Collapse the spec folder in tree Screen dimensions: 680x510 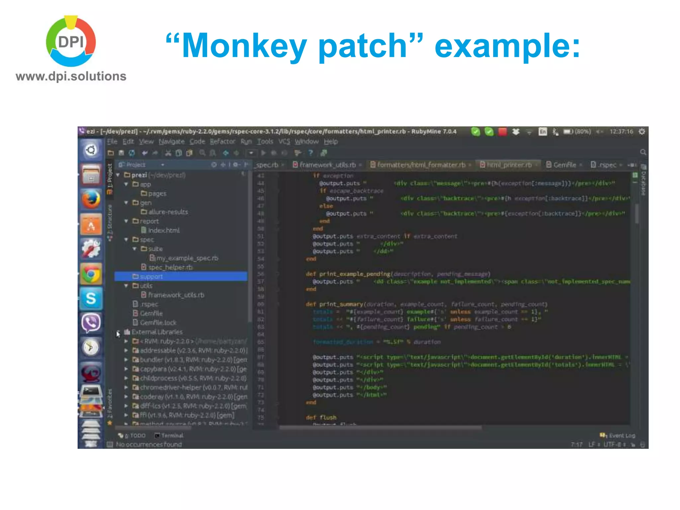126,239
